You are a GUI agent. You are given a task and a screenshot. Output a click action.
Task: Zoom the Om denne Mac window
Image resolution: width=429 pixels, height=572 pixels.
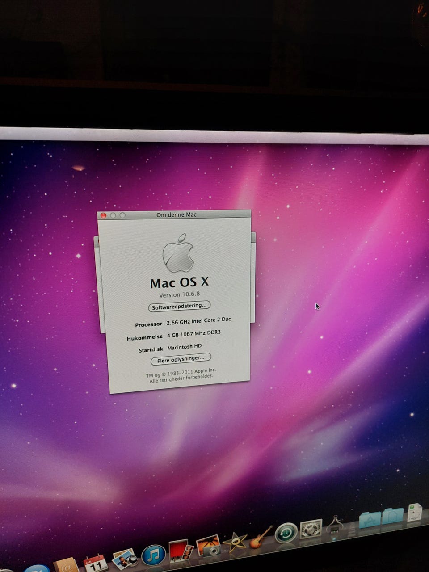point(122,215)
